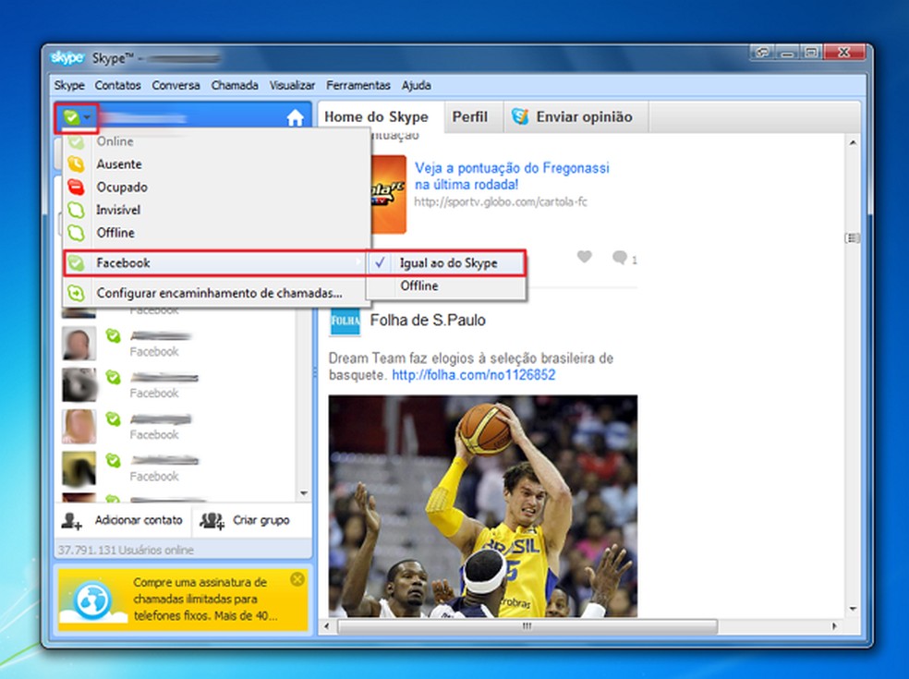Expand the Facebook status submenu
909x679 pixels.
point(216,262)
